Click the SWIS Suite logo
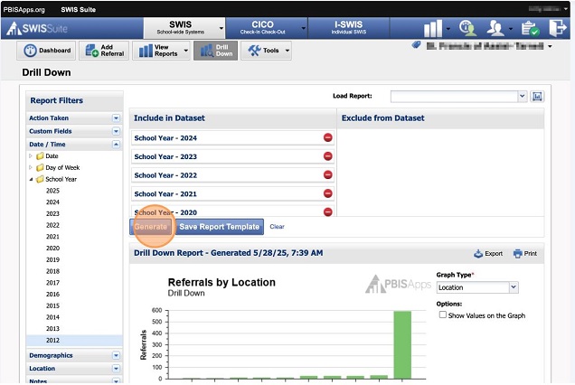Image resolution: width=575 pixels, height=385 pixels. [x=37, y=28]
